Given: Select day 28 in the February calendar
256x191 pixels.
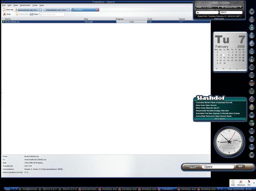Looking at the screenshot, I should [224, 63].
